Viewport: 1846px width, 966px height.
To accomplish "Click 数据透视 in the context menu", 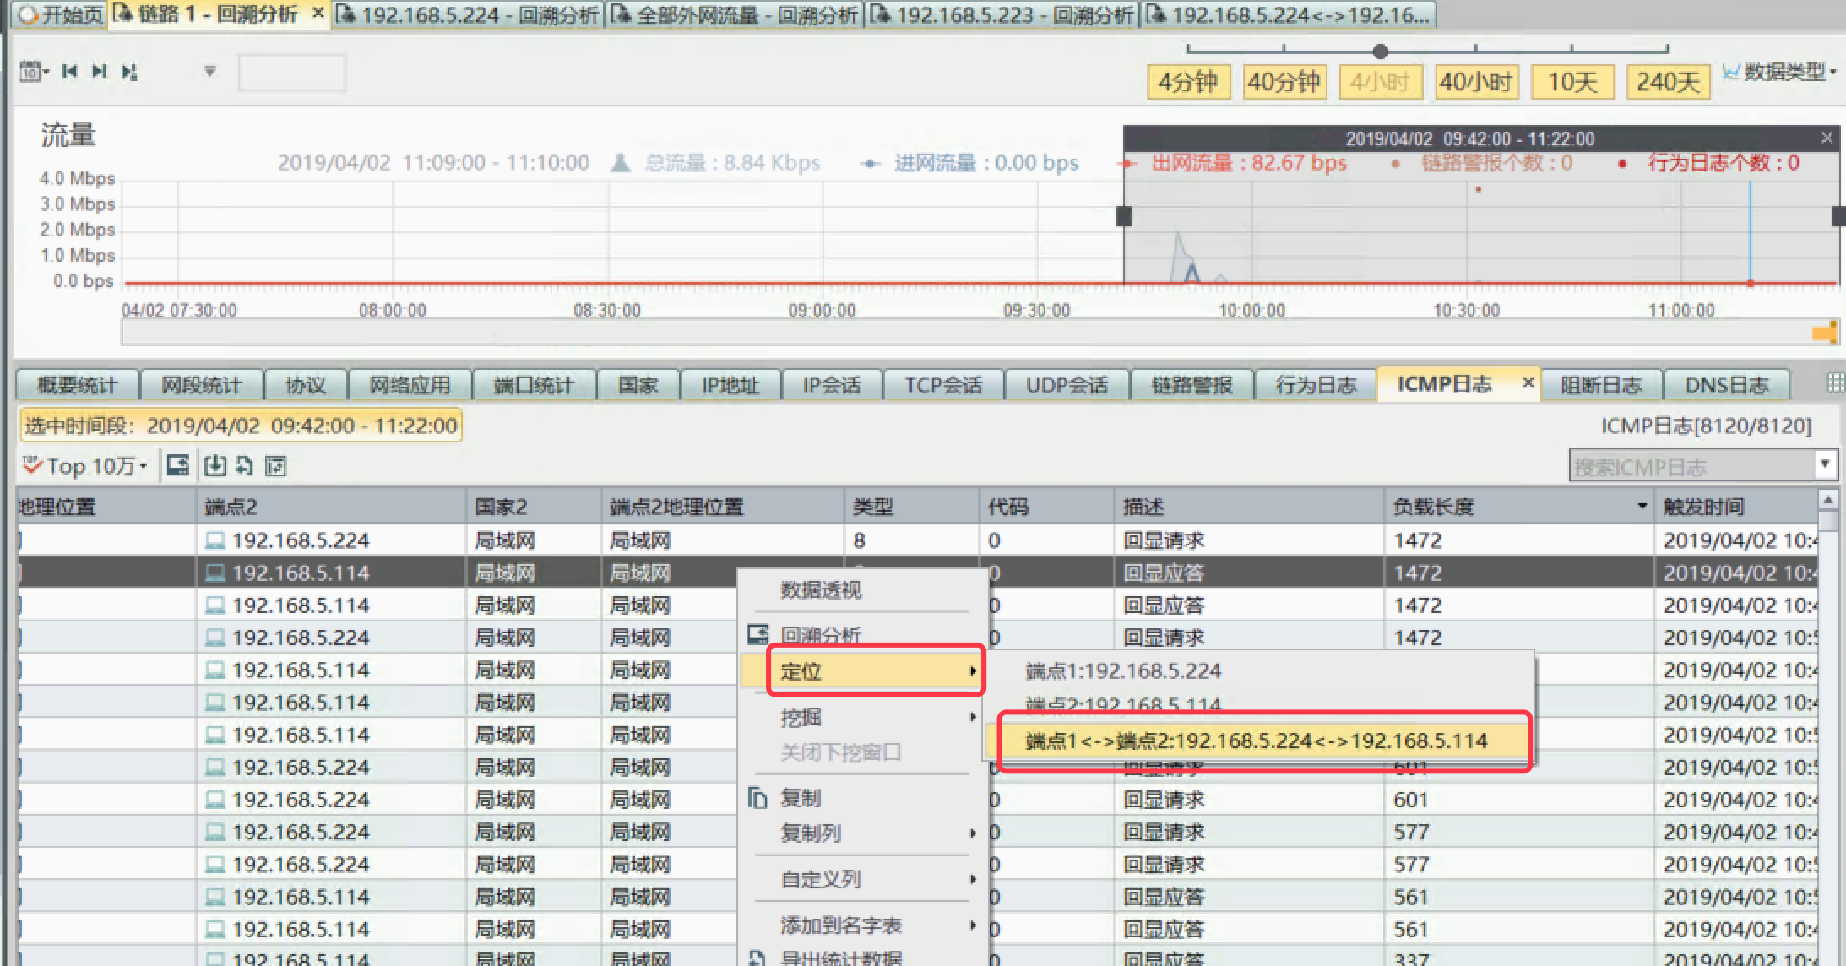I will pyautogui.click(x=820, y=589).
